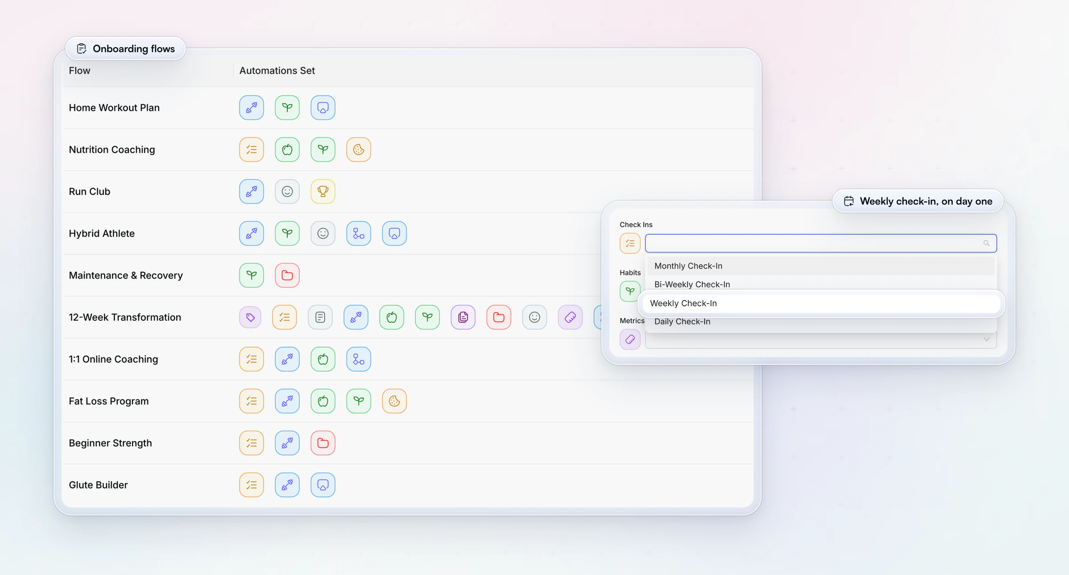Click the purple ruler icon under Metrics

point(630,339)
